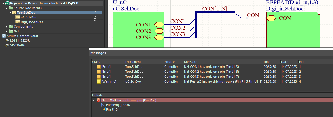Click the Source Documents folder icon
The height and width of the screenshot is (117, 333).
tap(10, 8)
